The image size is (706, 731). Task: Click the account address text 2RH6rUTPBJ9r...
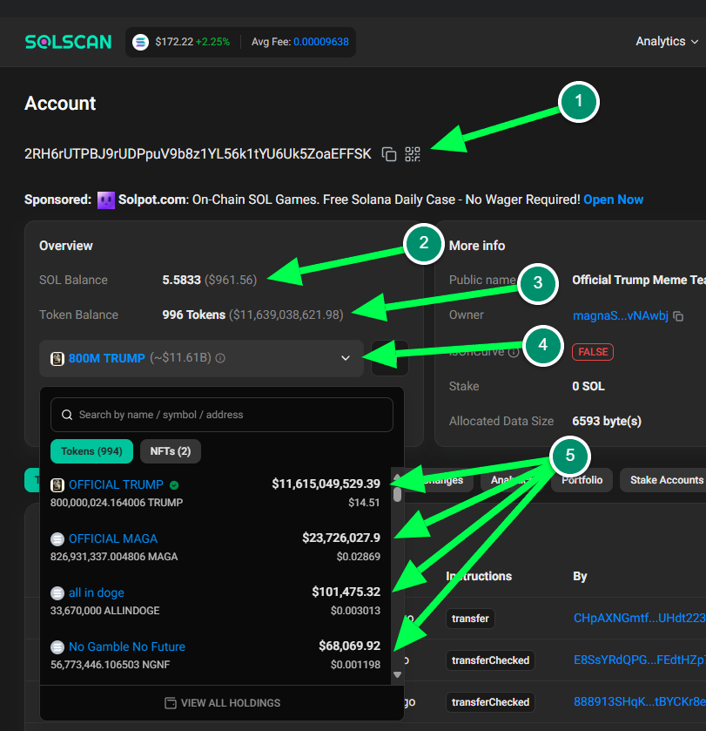(x=198, y=154)
